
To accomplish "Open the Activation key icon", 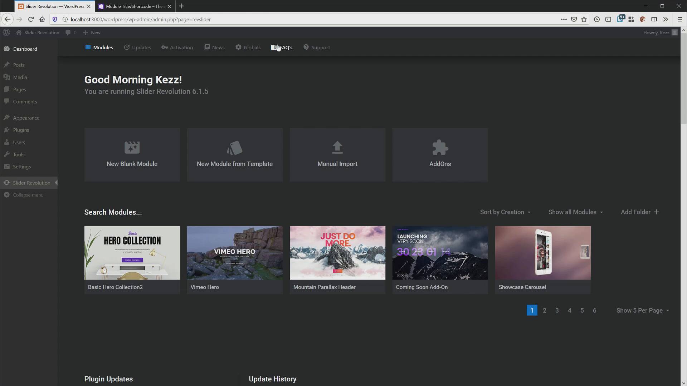I will [x=165, y=47].
